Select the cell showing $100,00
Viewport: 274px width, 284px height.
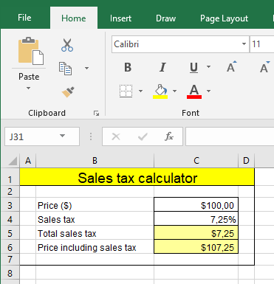click(x=196, y=205)
